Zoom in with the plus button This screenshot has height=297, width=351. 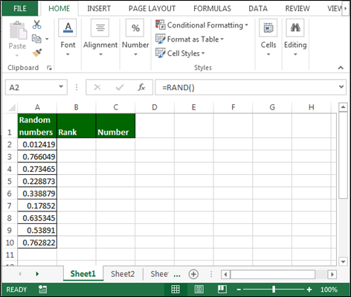pos(309,290)
